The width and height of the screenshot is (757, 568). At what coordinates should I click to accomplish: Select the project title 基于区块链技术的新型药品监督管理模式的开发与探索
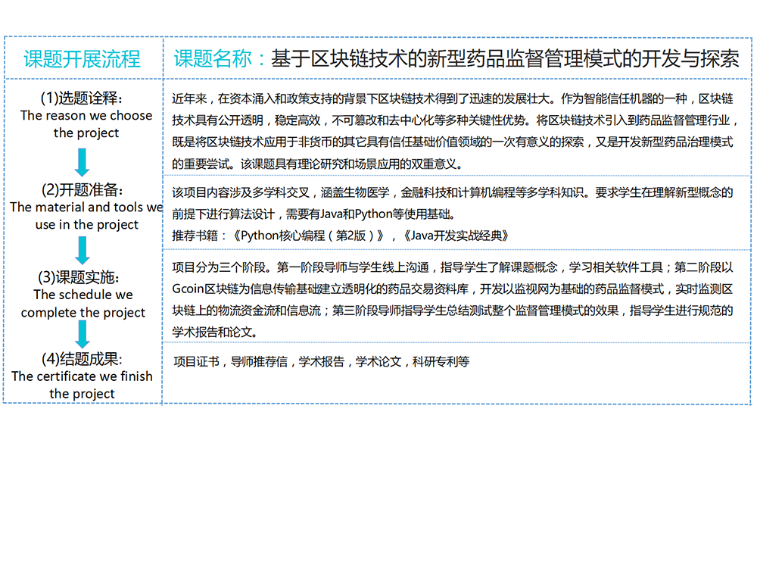point(505,59)
